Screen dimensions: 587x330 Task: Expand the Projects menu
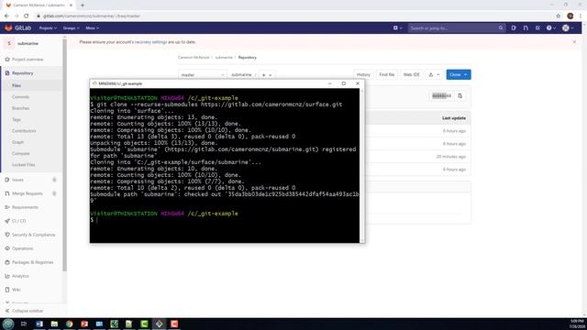coord(48,28)
